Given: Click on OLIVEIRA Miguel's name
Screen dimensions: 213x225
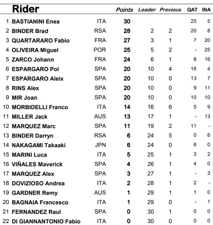Looking at the screenshot, I should (35, 50).
